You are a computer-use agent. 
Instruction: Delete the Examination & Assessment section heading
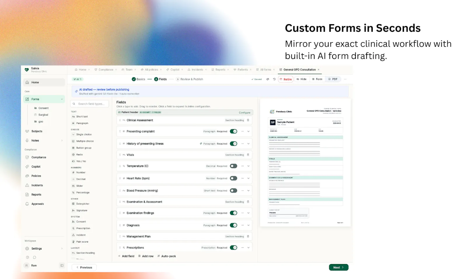tap(248, 202)
